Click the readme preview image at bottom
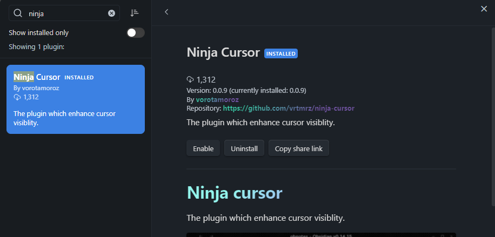495x237 pixels. pyautogui.click(x=321, y=234)
